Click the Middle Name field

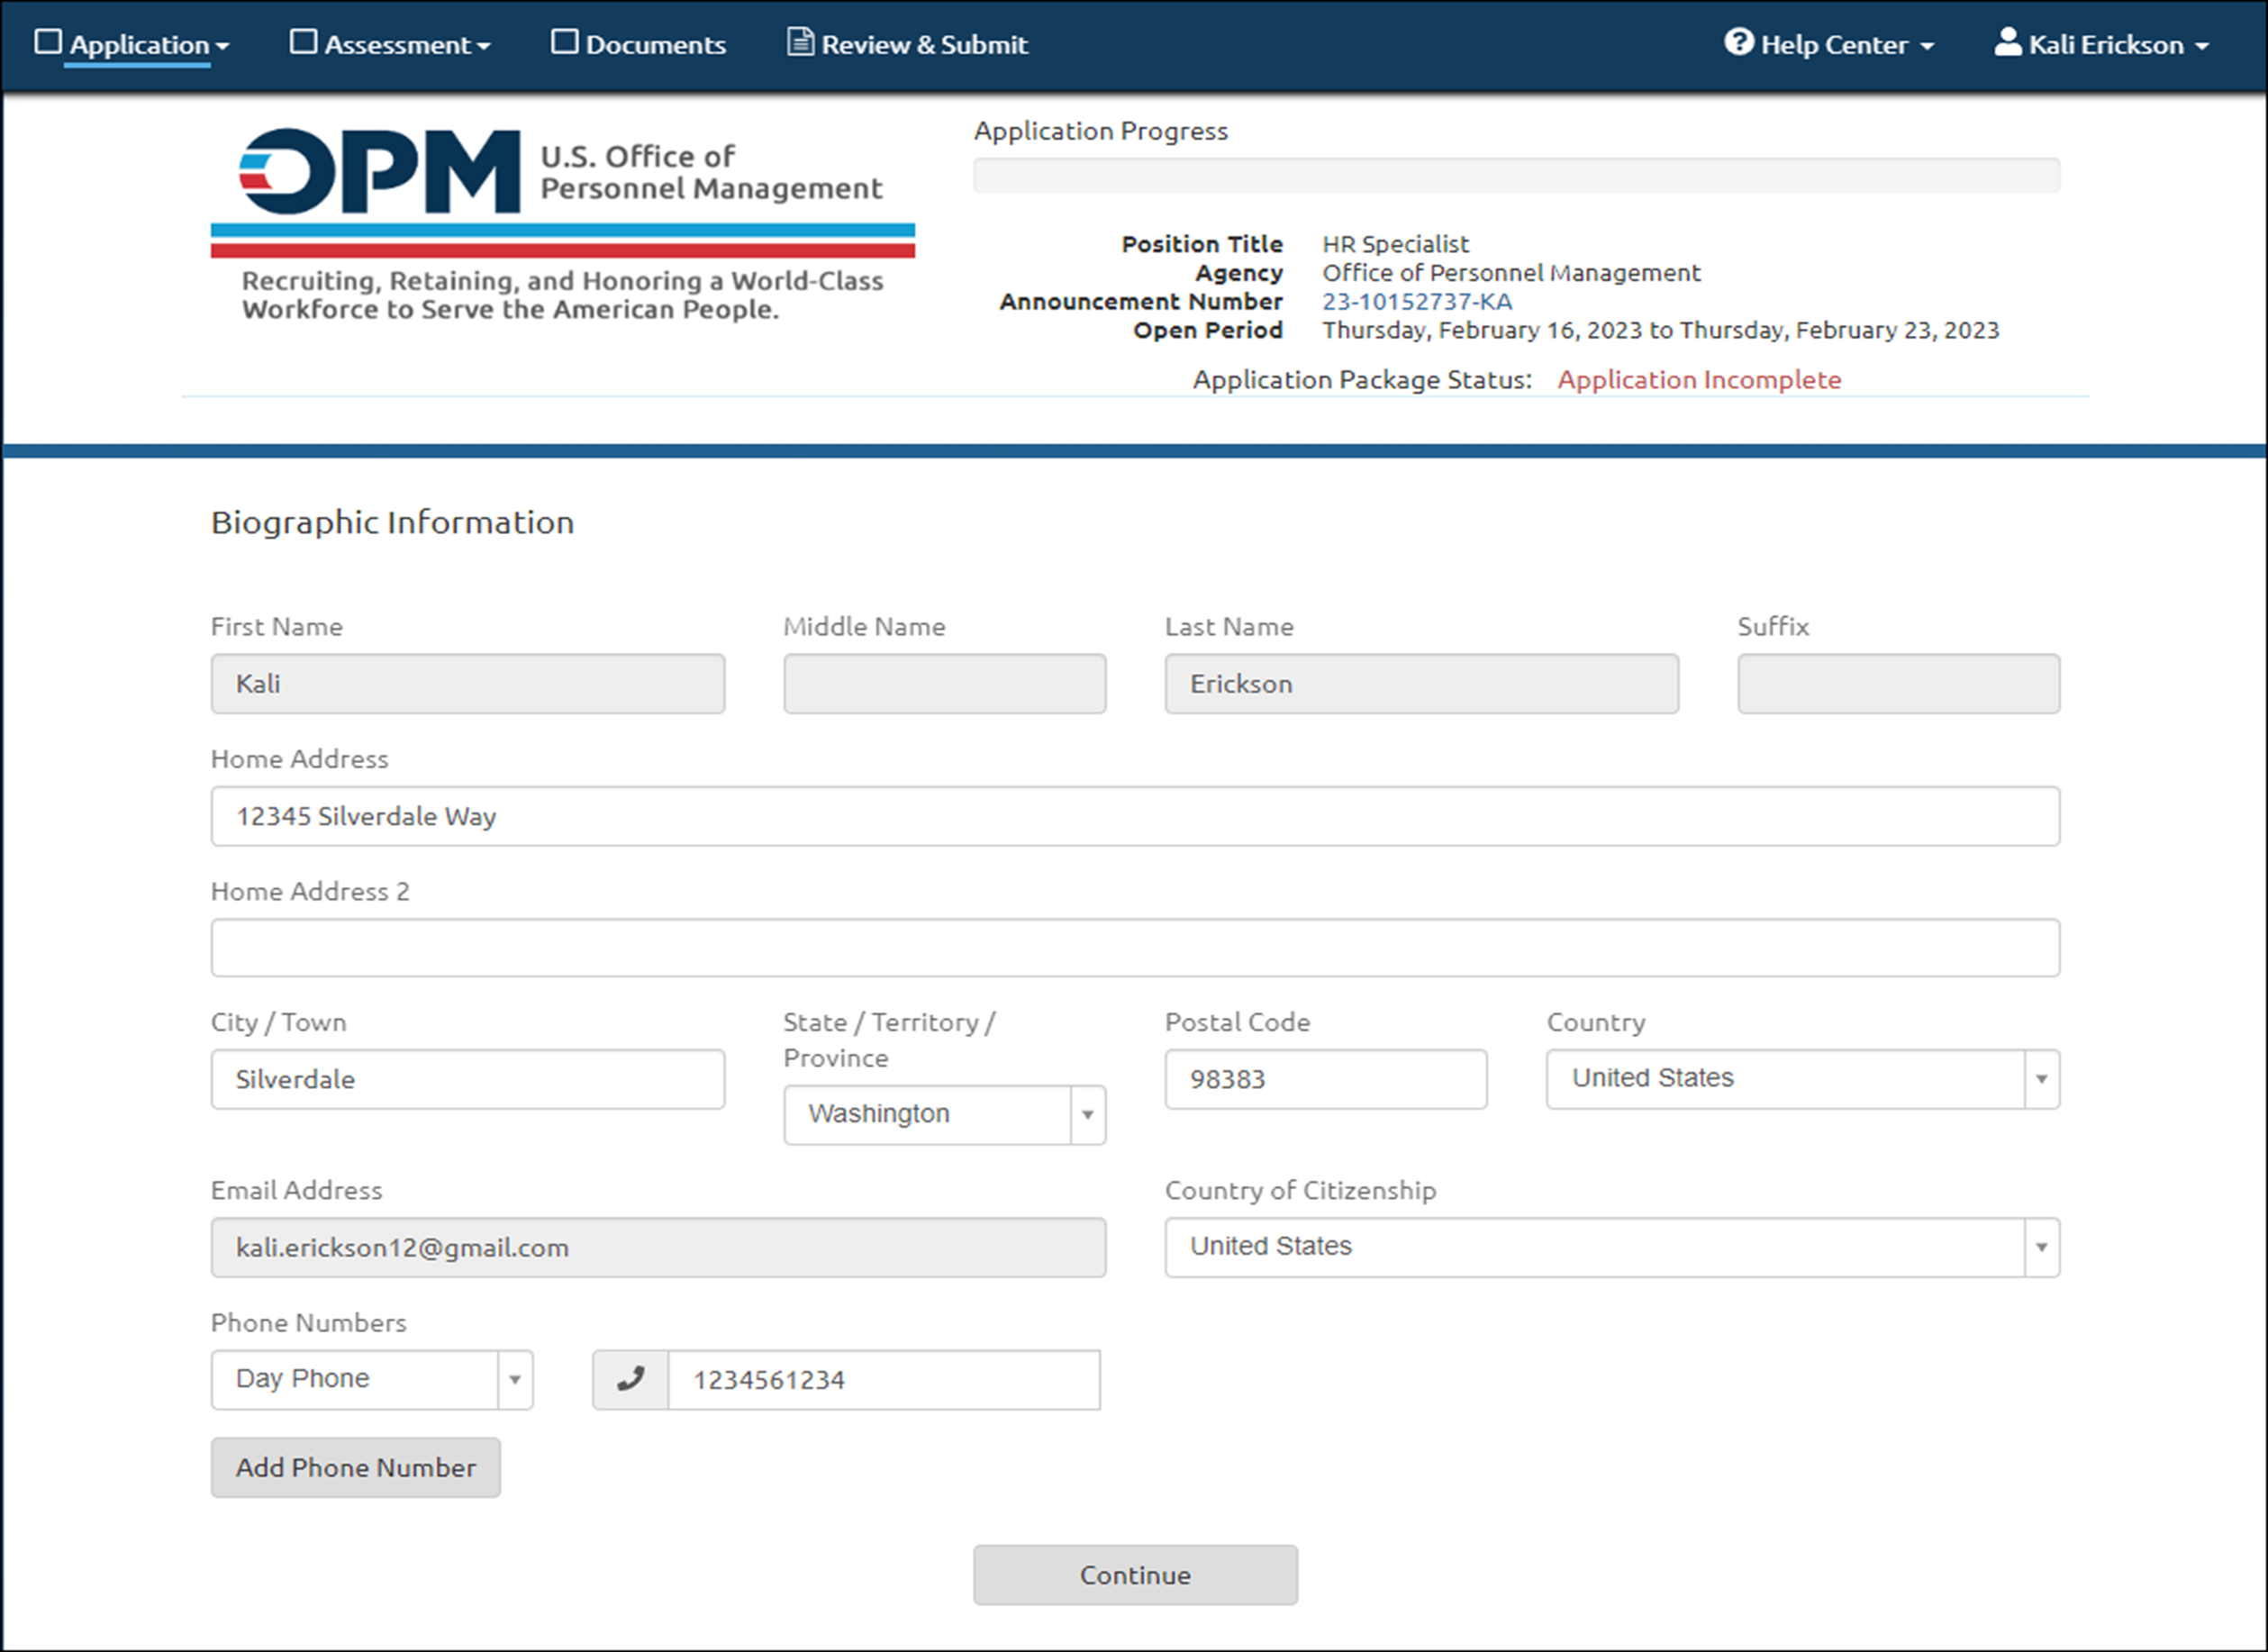tap(944, 684)
